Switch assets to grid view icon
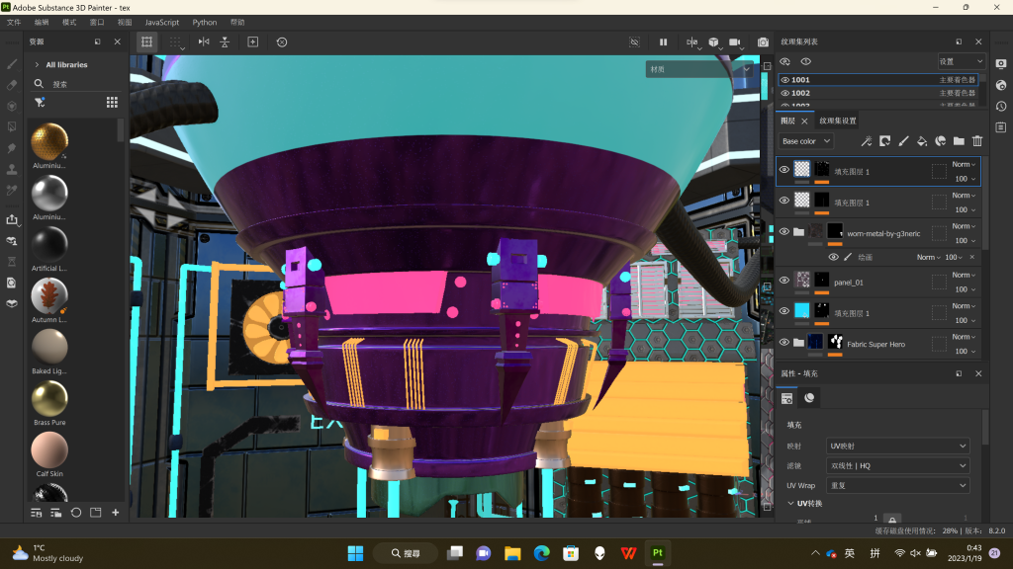 (x=112, y=103)
